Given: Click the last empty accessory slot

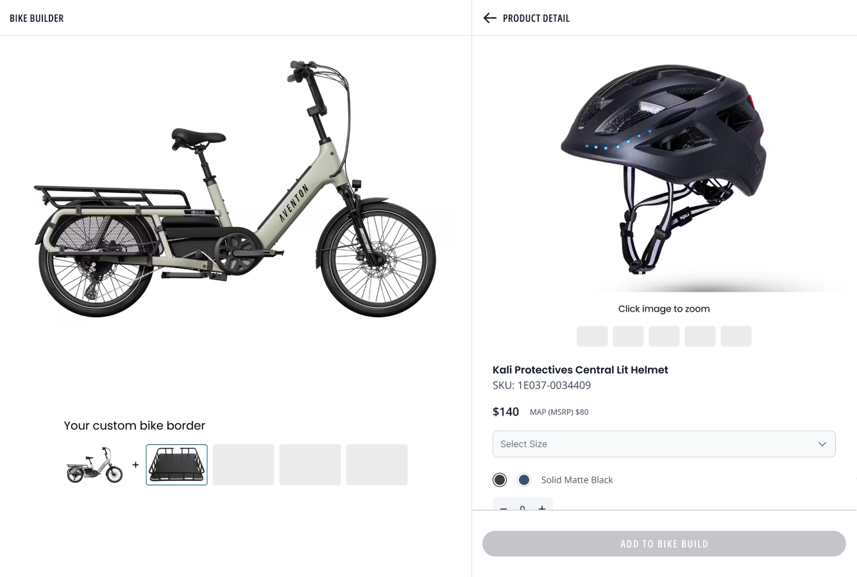Looking at the screenshot, I should [x=377, y=465].
